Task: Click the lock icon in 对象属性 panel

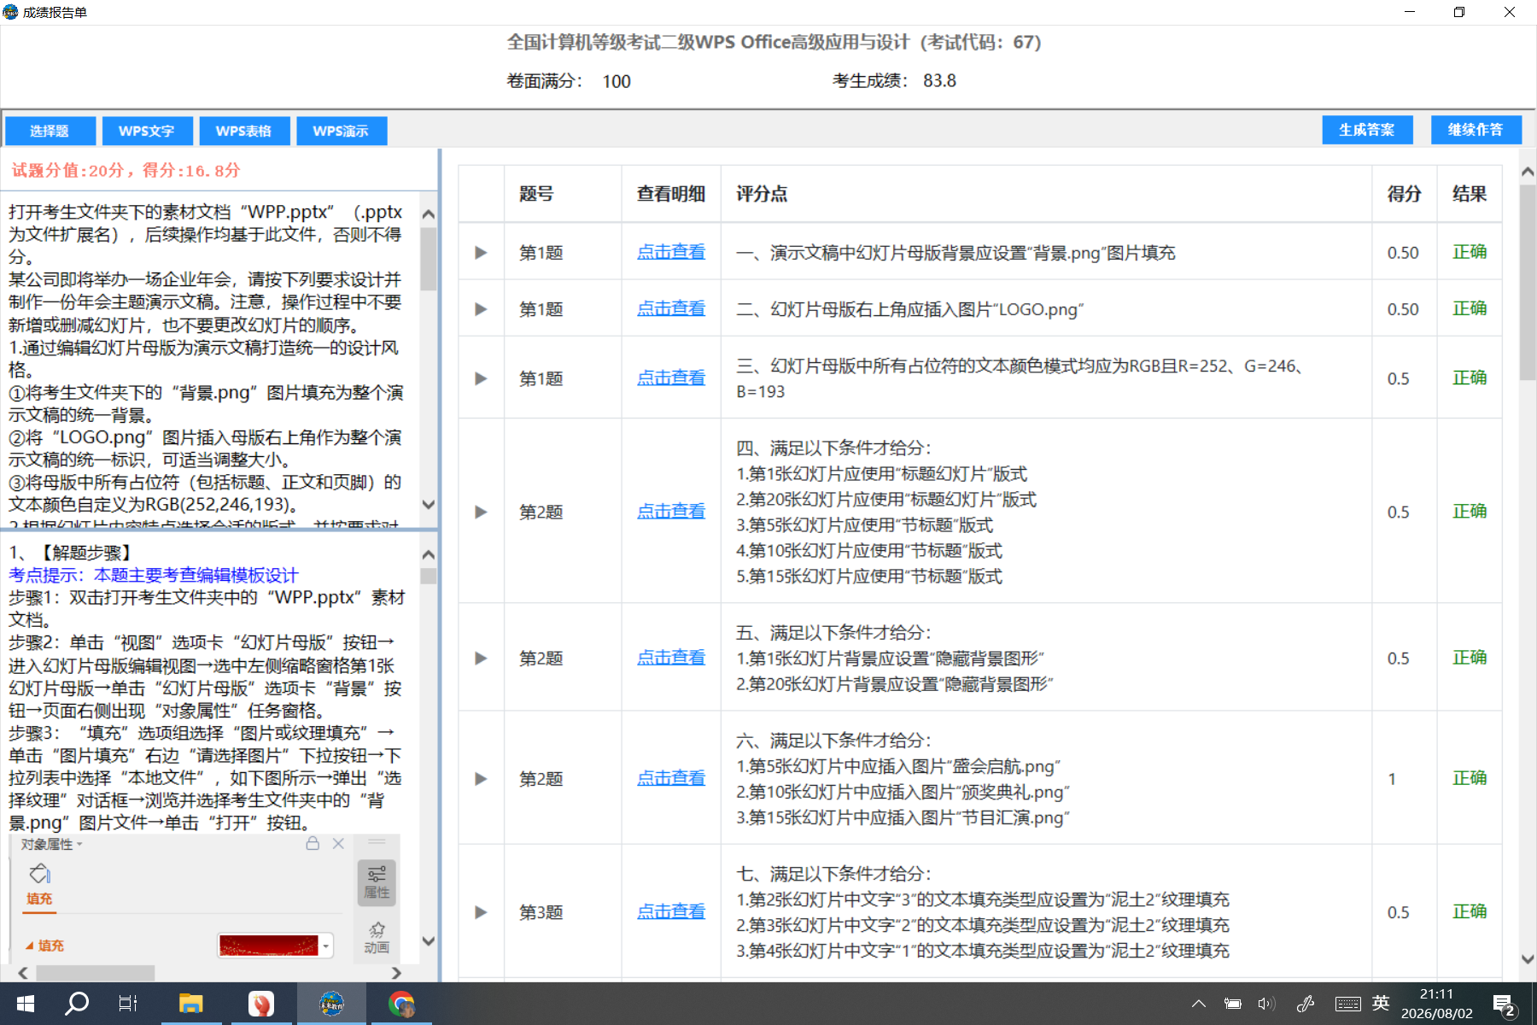Action: pos(313,844)
